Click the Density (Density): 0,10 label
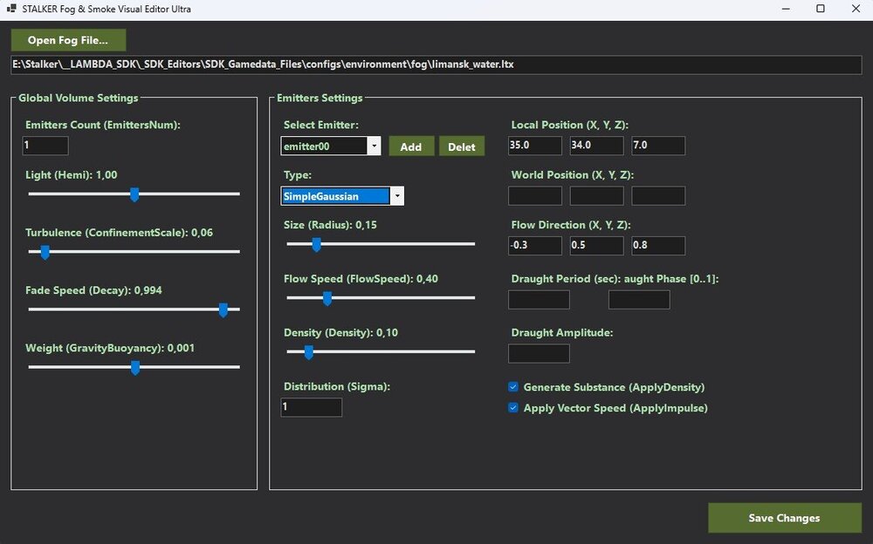This screenshot has height=544, width=873. (340, 333)
